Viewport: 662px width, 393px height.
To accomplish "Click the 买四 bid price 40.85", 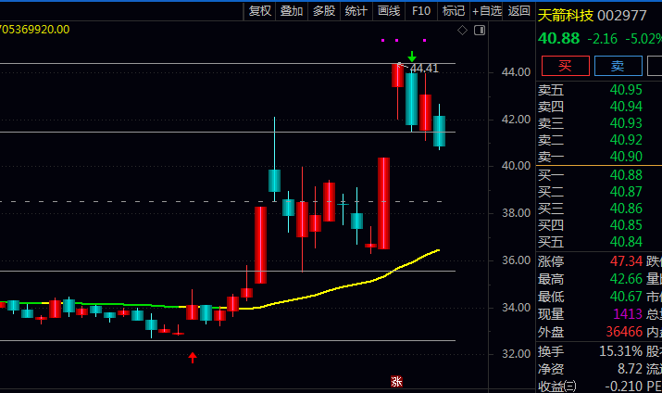I will [x=626, y=225].
